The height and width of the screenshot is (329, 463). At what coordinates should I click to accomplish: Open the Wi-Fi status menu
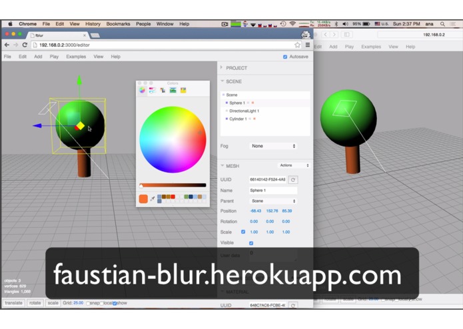pyautogui.click(x=292, y=24)
